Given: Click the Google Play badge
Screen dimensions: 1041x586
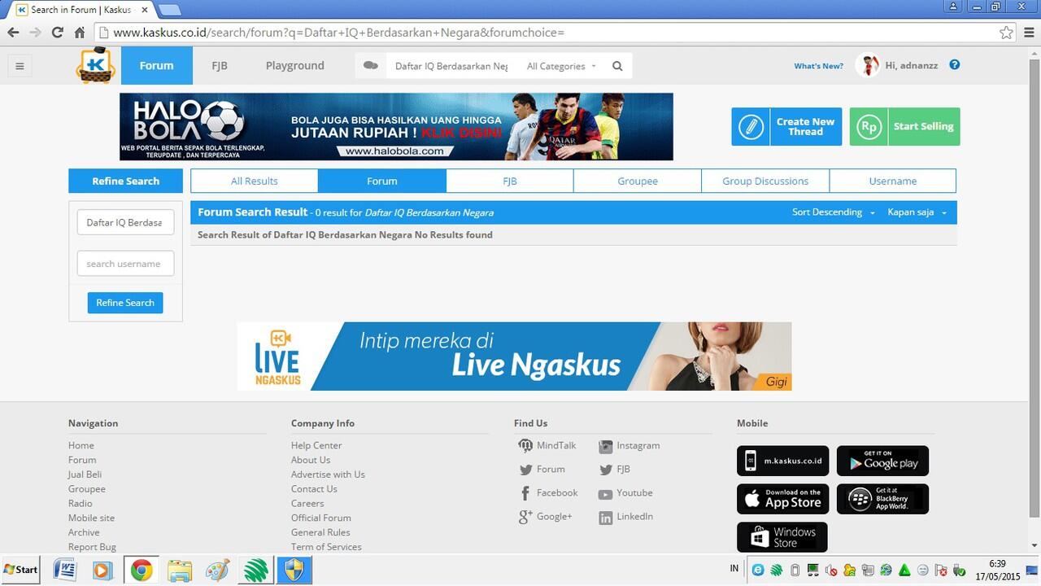Looking at the screenshot, I should click(x=882, y=461).
